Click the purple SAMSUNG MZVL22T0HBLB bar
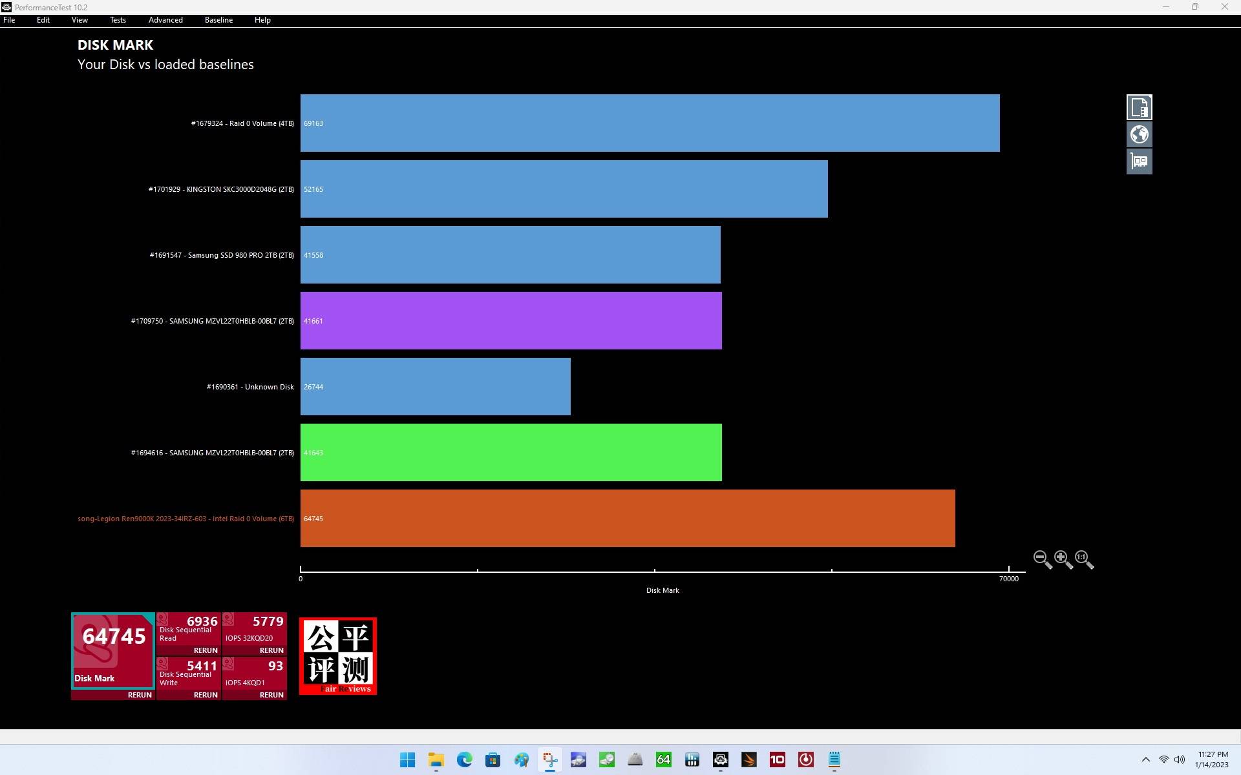 [511, 321]
